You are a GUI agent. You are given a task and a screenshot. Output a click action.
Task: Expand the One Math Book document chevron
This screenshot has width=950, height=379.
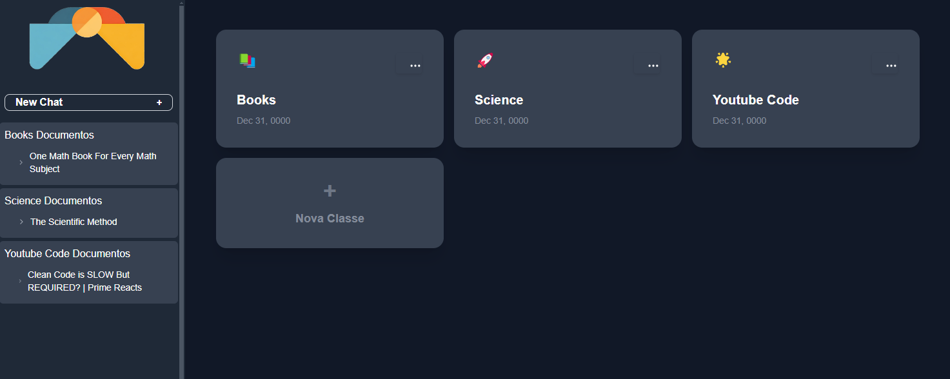(21, 162)
